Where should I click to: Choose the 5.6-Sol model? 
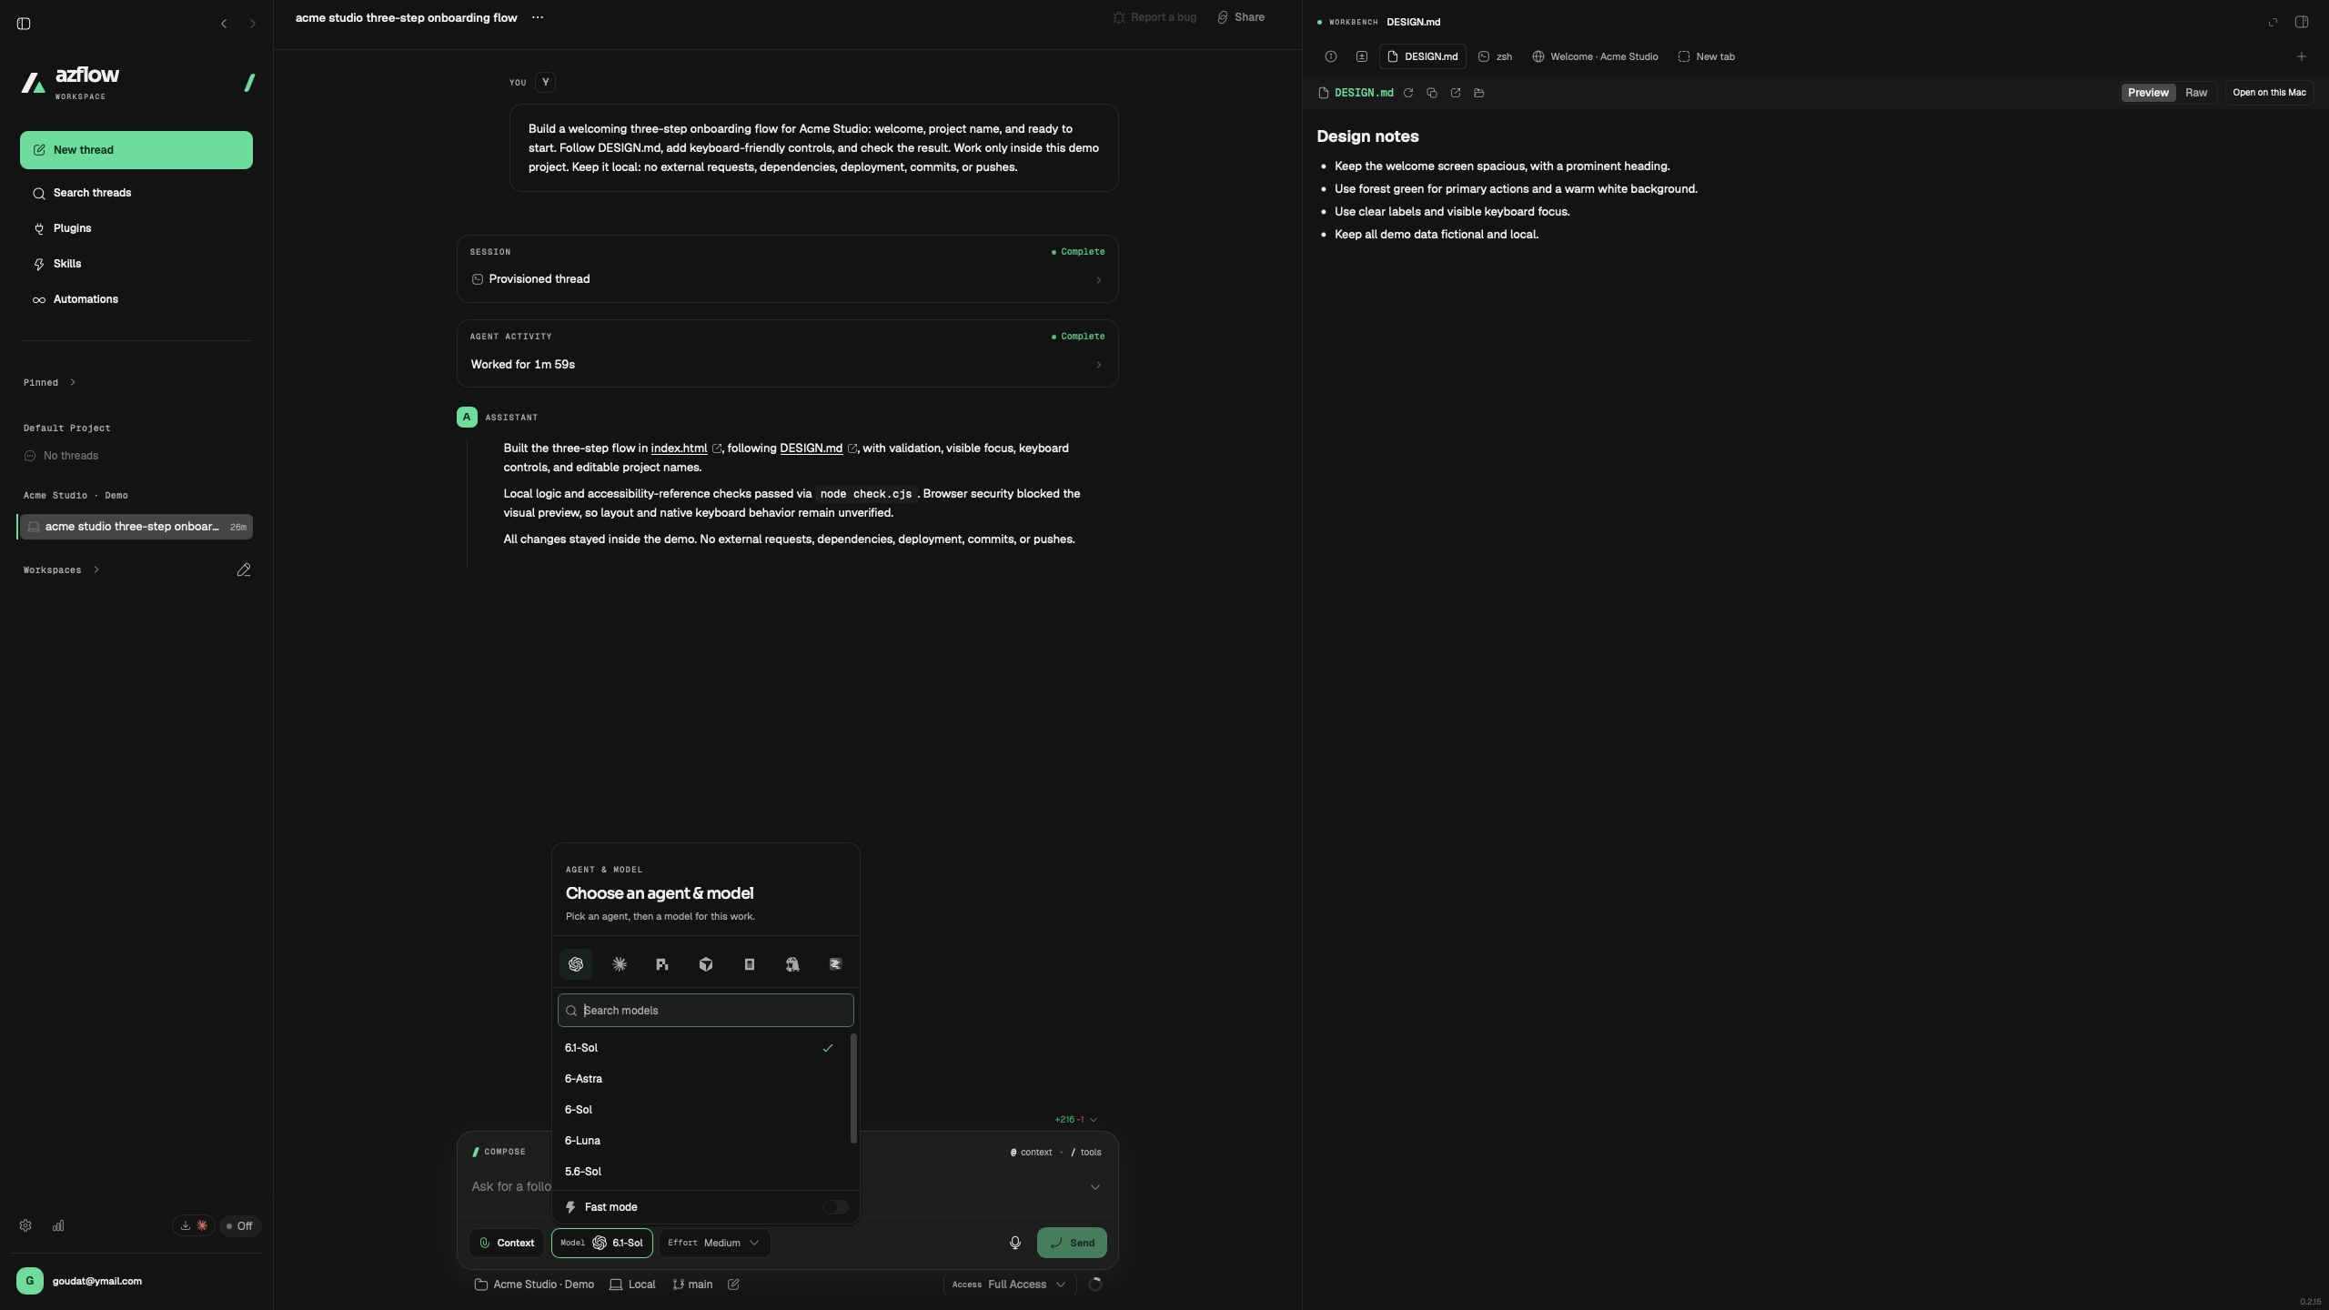coord(702,1172)
